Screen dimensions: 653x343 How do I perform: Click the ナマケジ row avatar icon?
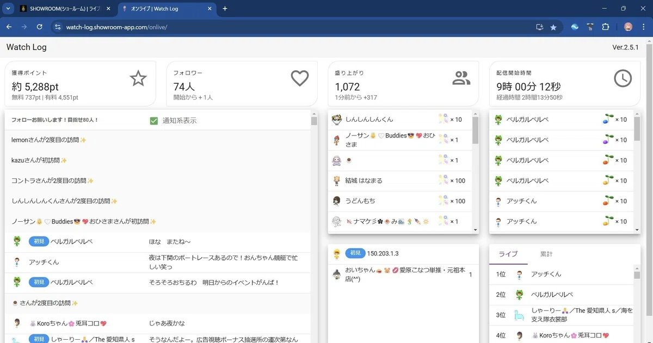336,221
